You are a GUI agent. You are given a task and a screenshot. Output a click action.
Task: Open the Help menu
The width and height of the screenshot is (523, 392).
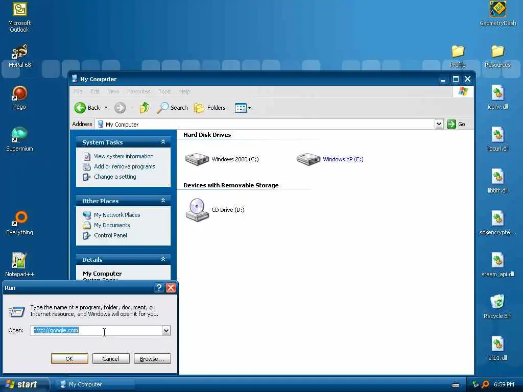[x=185, y=91]
